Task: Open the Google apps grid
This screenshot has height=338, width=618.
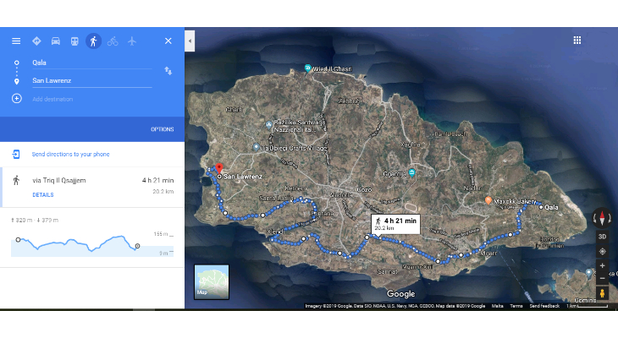Action: click(x=577, y=40)
